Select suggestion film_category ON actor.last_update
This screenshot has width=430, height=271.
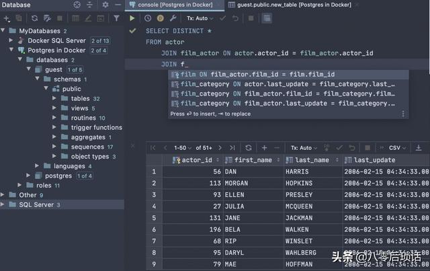[288, 84]
